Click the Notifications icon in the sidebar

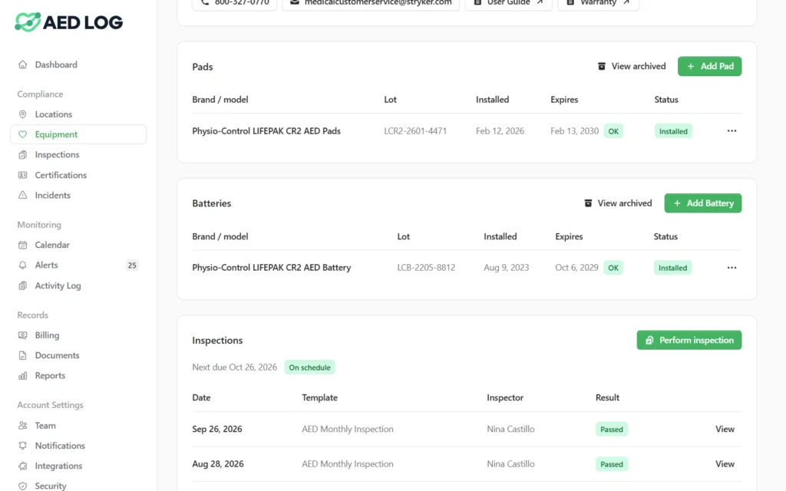[x=22, y=446]
